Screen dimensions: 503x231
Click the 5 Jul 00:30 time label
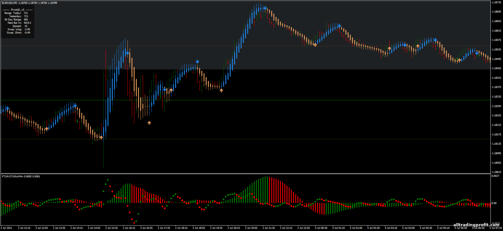point(321,228)
